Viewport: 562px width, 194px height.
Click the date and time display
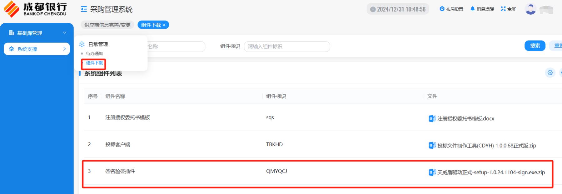398,9
